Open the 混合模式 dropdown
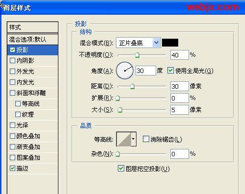The height and width of the screenshot is (194, 245). click(x=138, y=43)
